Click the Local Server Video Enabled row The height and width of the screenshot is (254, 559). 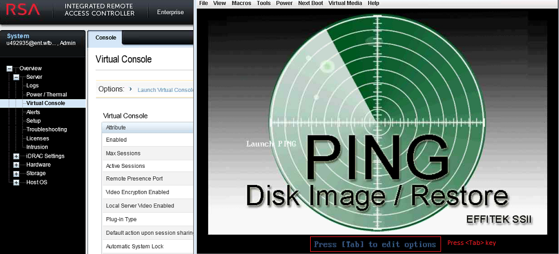[147, 205]
